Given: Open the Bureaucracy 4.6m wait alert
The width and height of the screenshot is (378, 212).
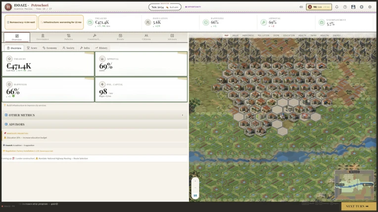Looking at the screenshot, I should click(x=21, y=22).
